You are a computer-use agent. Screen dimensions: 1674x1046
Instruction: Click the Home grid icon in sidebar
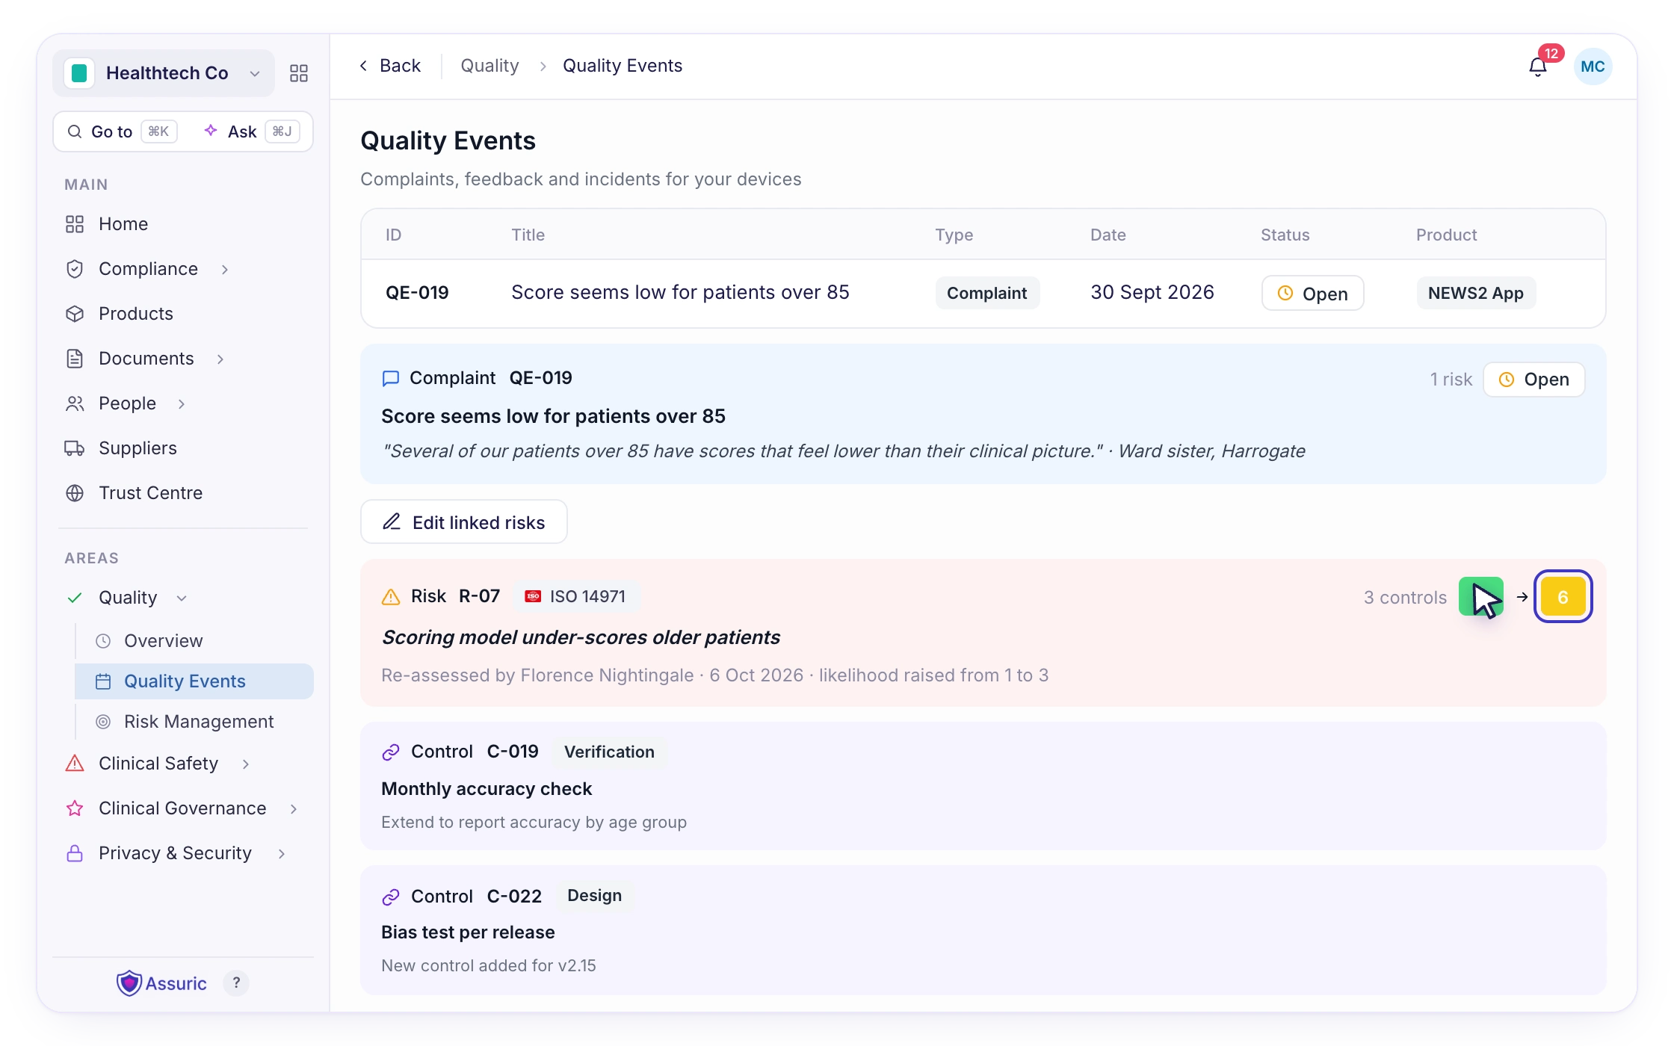tap(75, 224)
